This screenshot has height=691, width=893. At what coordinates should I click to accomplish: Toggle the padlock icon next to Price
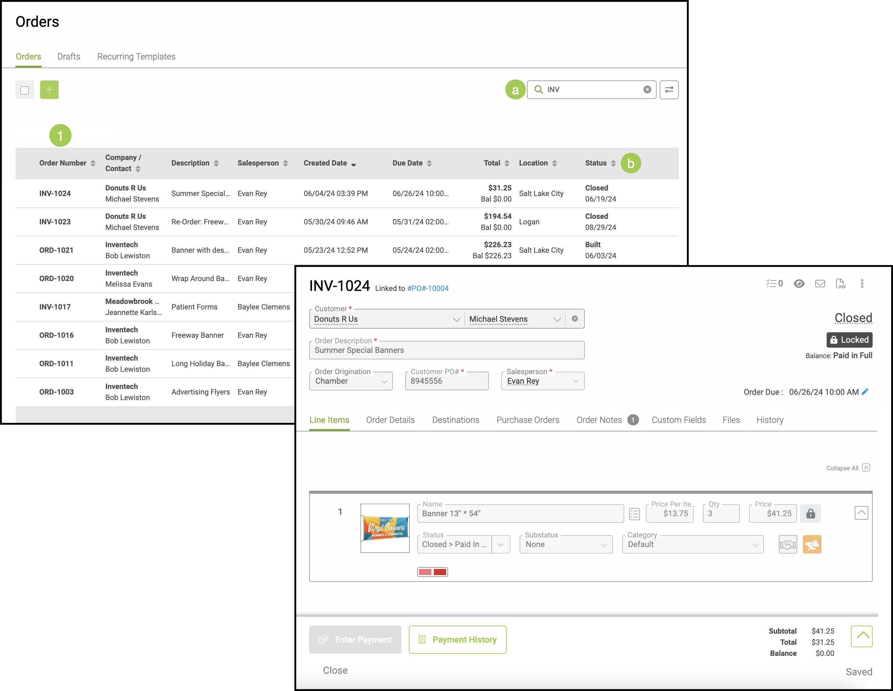pyautogui.click(x=810, y=513)
